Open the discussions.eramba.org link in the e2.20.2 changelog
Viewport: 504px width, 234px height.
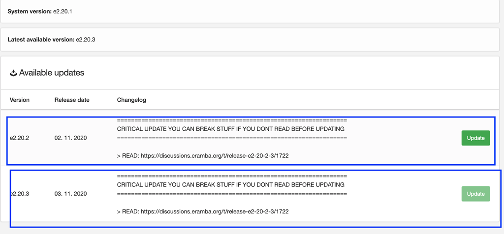[215, 156]
